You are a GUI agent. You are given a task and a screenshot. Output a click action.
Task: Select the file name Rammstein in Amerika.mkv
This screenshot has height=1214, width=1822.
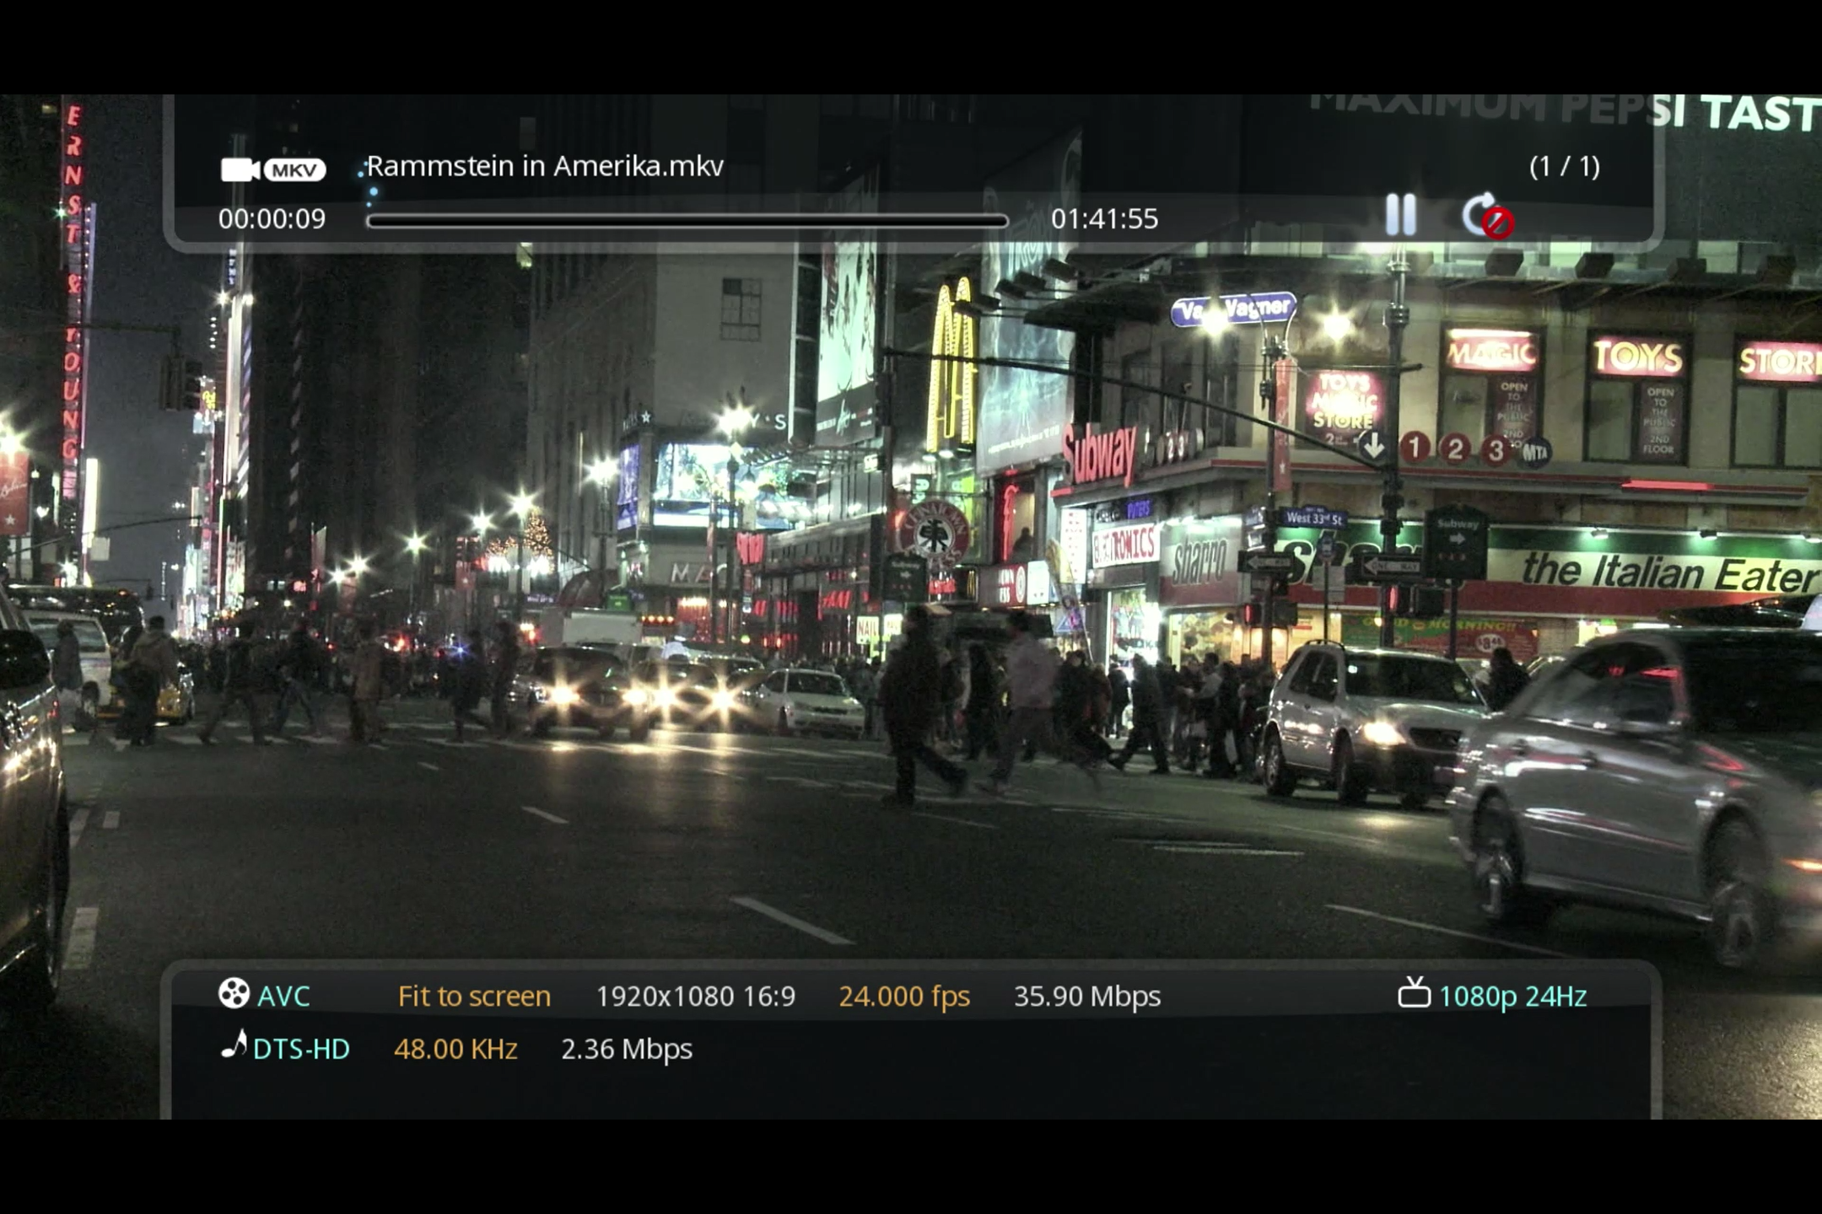(x=545, y=166)
